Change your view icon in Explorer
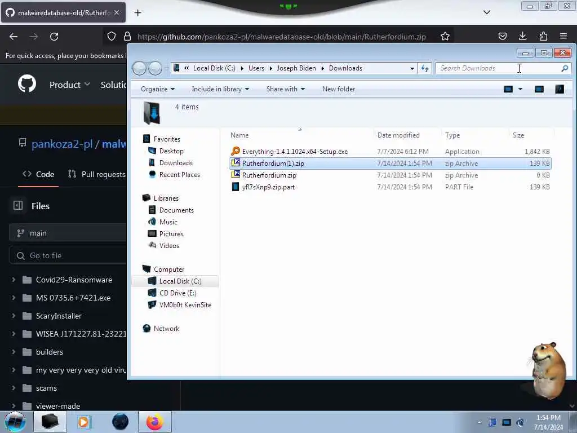 coord(508,89)
